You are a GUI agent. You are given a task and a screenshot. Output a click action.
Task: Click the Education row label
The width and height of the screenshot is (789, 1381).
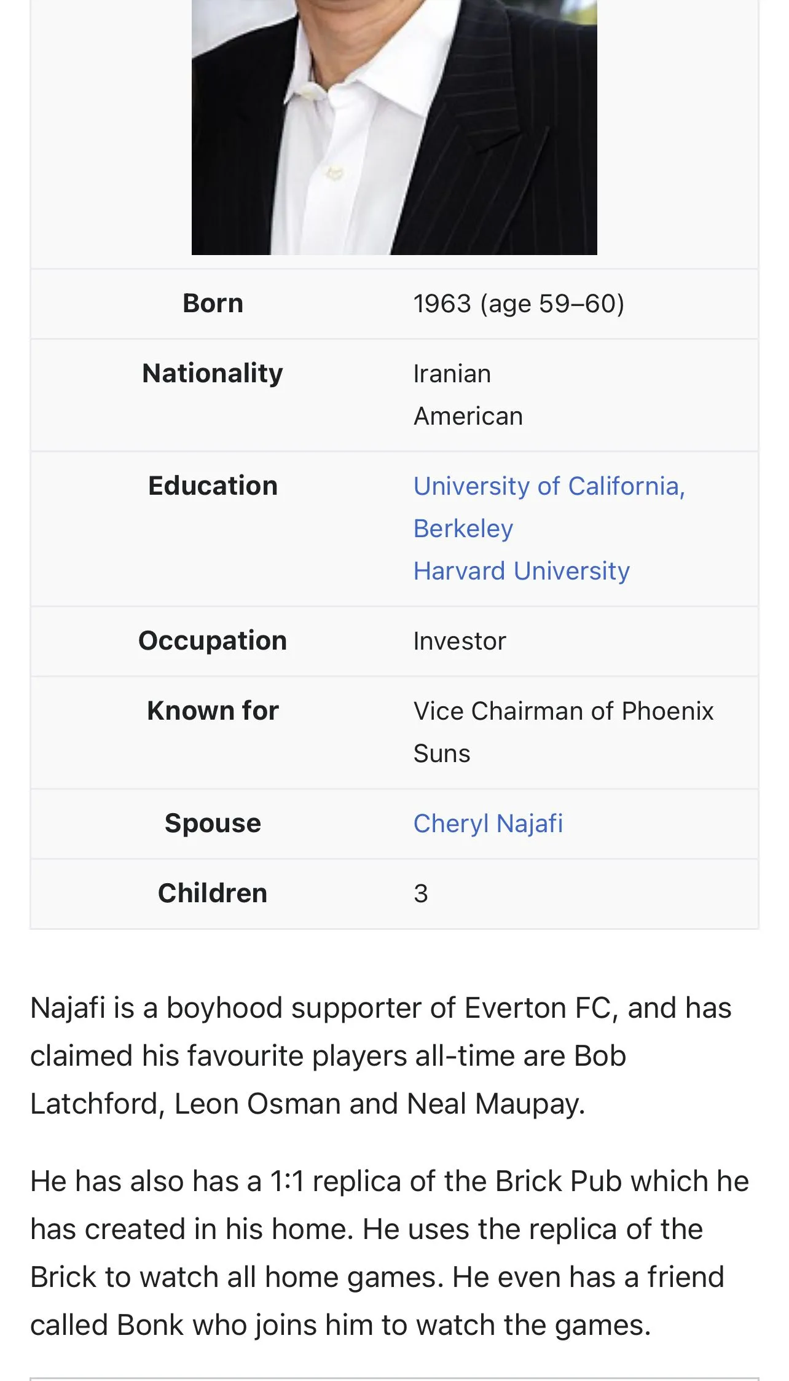(x=213, y=486)
